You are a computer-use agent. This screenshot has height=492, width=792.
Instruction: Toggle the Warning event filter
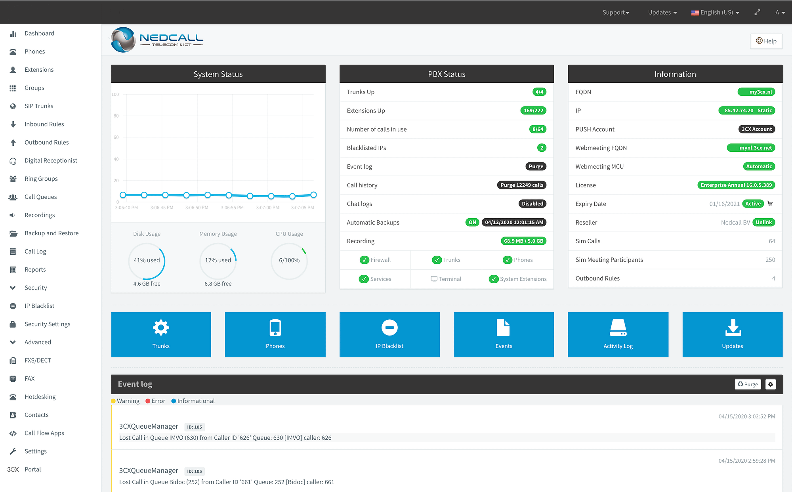(x=125, y=401)
